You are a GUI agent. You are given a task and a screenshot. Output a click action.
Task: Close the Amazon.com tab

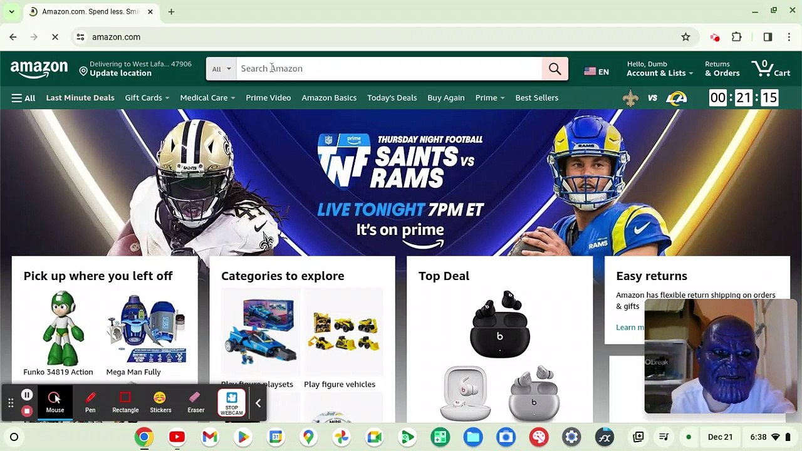point(150,11)
